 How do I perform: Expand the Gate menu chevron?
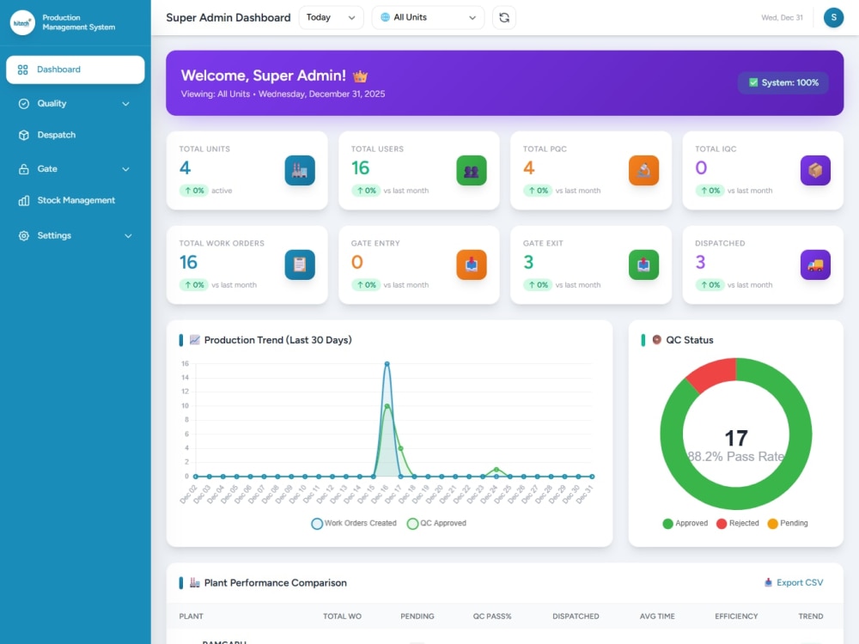(125, 169)
